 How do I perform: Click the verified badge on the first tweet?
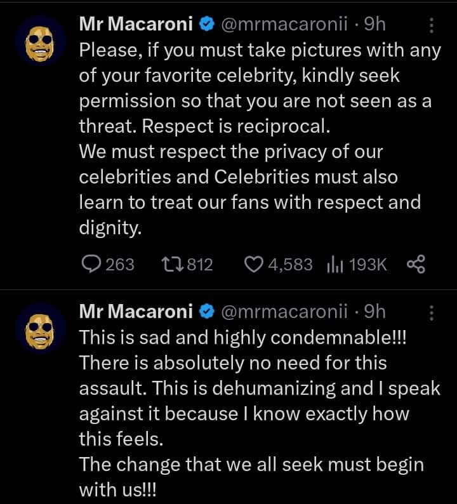tap(206, 25)
